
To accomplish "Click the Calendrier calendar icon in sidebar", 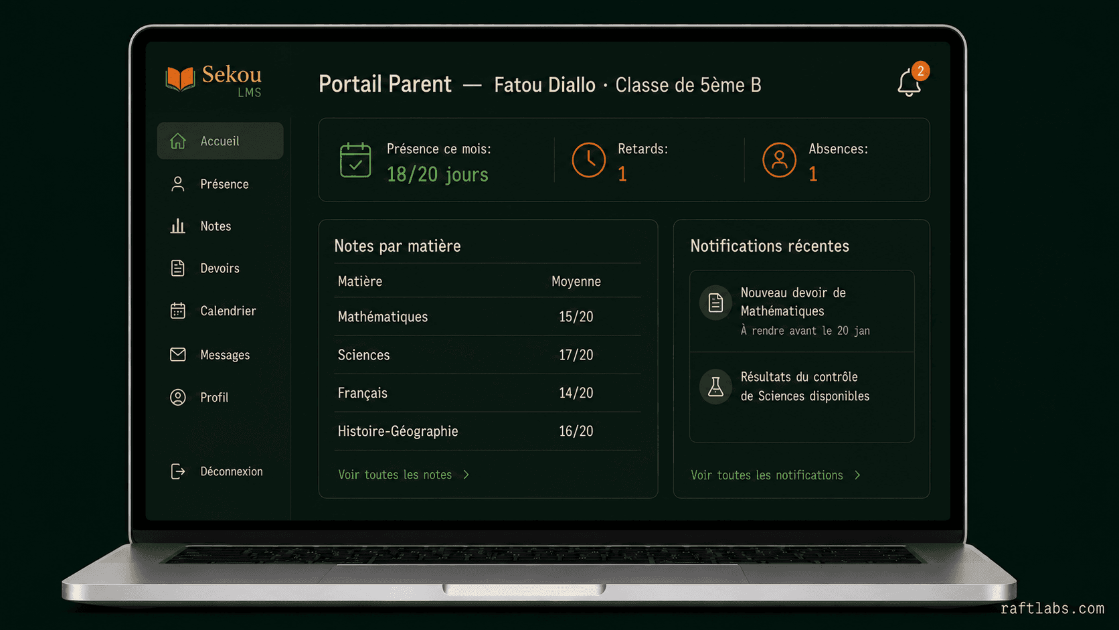I will click(177, 311).
